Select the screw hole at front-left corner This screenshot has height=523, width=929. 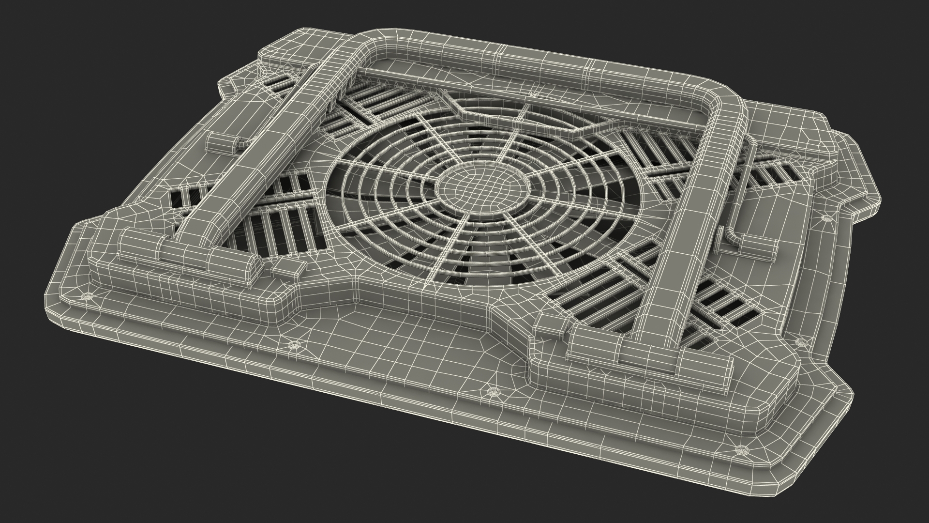point(87,295)
